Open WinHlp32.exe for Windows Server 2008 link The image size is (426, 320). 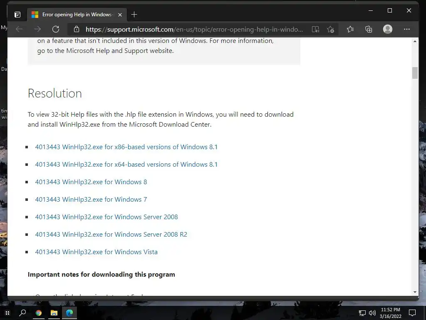pos(106,217)
